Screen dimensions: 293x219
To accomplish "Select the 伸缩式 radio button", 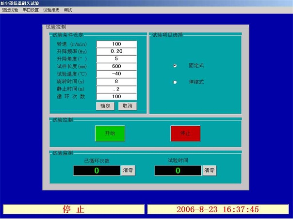I will (175, 82).
